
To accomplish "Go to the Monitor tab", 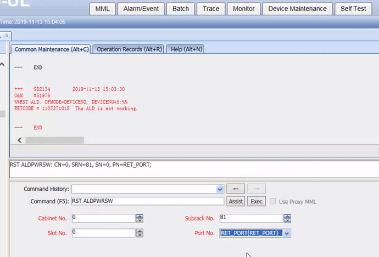I will point(244,9).
